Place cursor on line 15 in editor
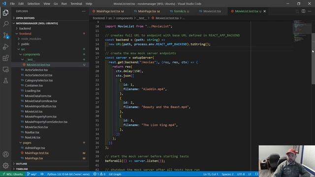The width and height of the screenshot is (315, 177). (198, 49)
